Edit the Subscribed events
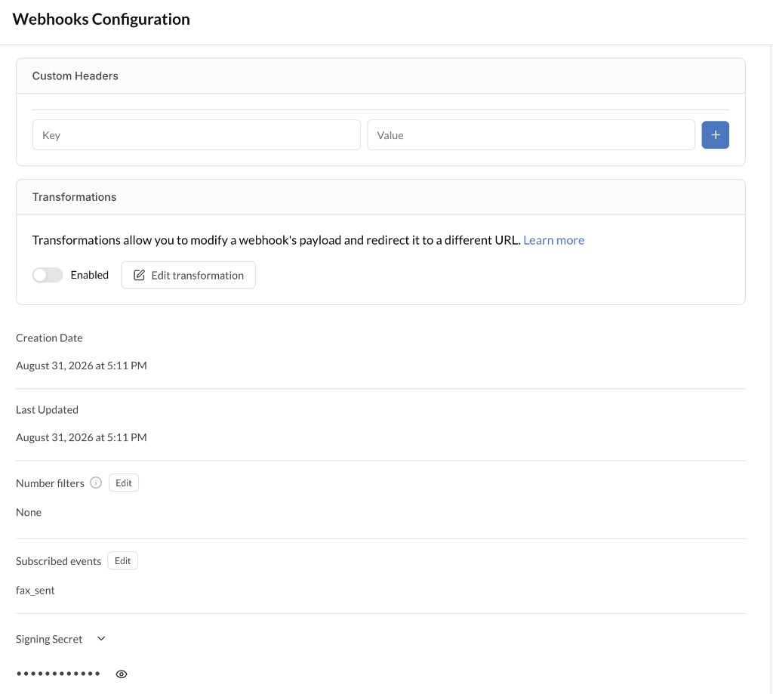 coord(122,560)
